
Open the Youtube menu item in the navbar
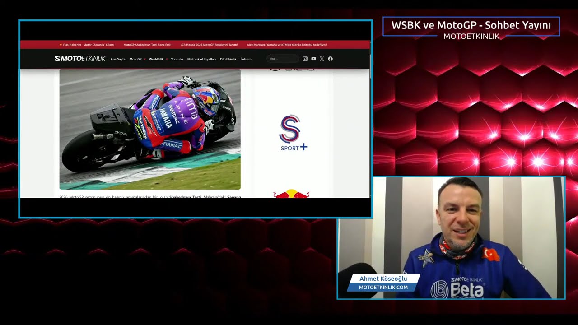tap(177, 59)
